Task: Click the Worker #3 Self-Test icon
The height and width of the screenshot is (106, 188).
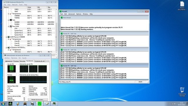Action: (62, 66)
